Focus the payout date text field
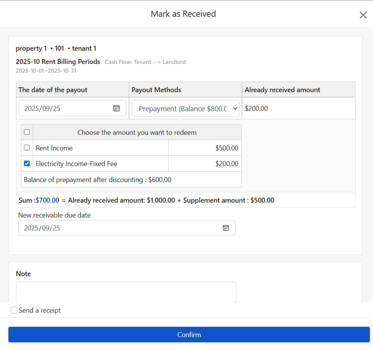The image size is (373, 350). click(65, 108)
